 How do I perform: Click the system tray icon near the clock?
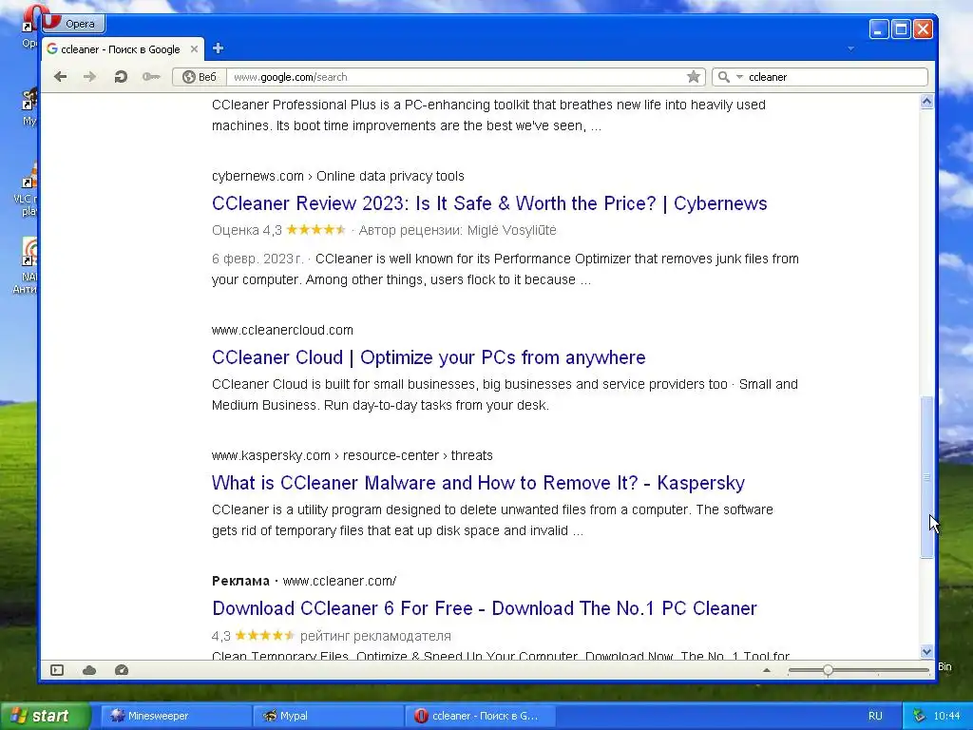(919, 716)
